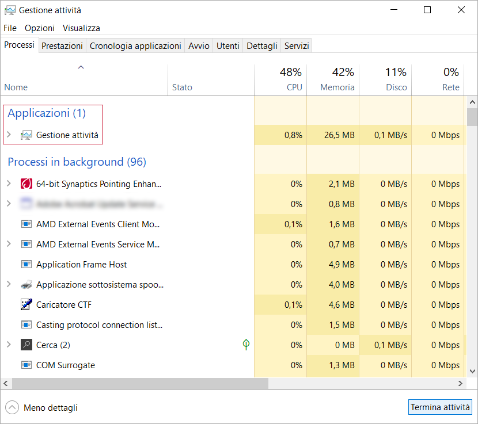478x424 pixels.
Task: Click the red Synaptics Pointing icon
Action: 26,184
